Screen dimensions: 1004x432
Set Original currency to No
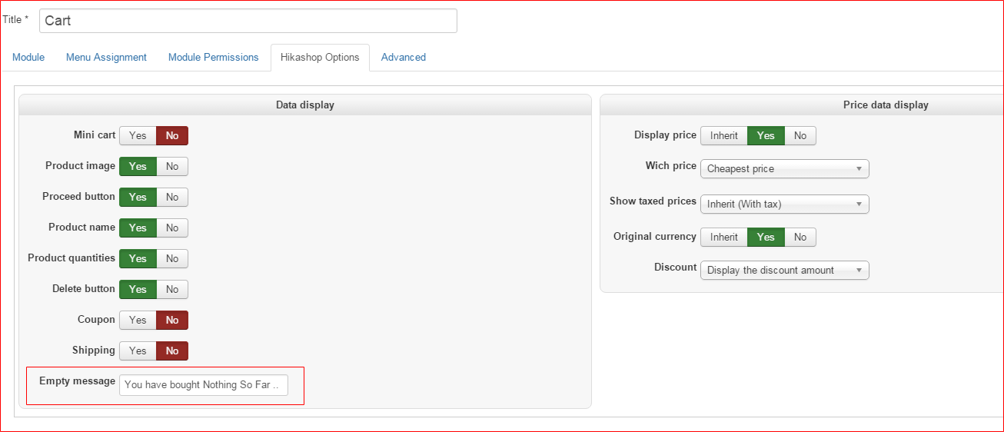pos(800,238)
